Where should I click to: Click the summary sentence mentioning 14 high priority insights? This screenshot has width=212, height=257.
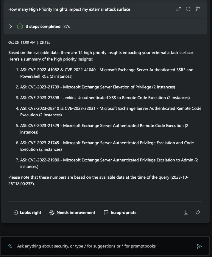(x=101, y=53)
